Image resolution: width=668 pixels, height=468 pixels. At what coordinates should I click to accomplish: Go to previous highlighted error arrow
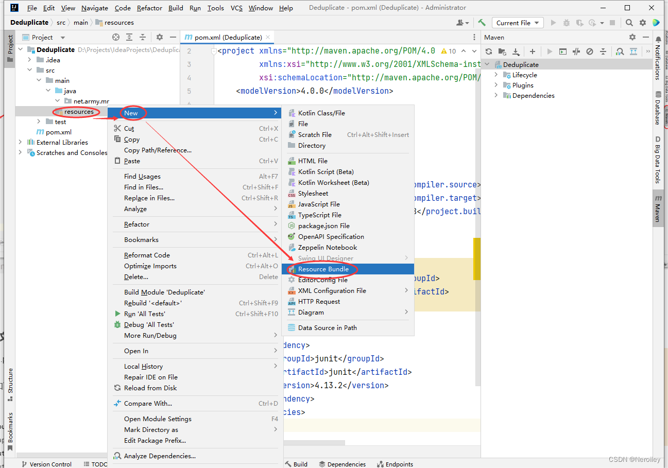pyautogui.click(x=463, y=51)
